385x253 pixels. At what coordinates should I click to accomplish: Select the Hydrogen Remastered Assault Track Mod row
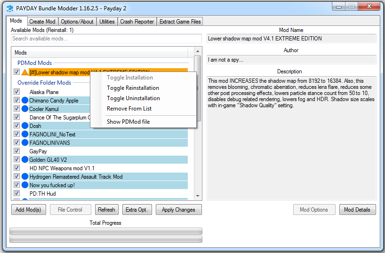point(108,176)
